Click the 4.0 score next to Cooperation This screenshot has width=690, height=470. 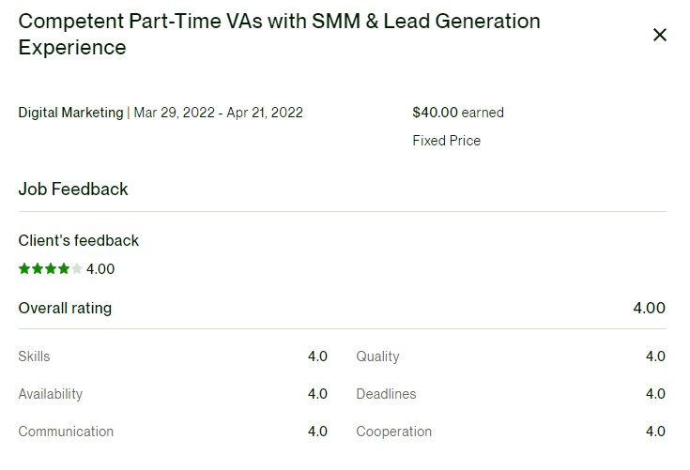[655, 432]
